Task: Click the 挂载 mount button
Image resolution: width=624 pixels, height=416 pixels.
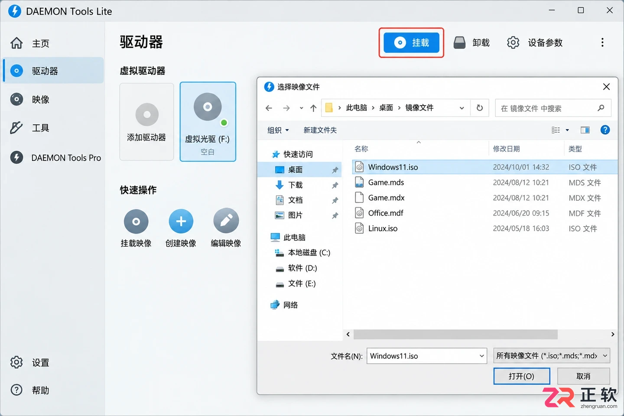Action: pos(411,42)
